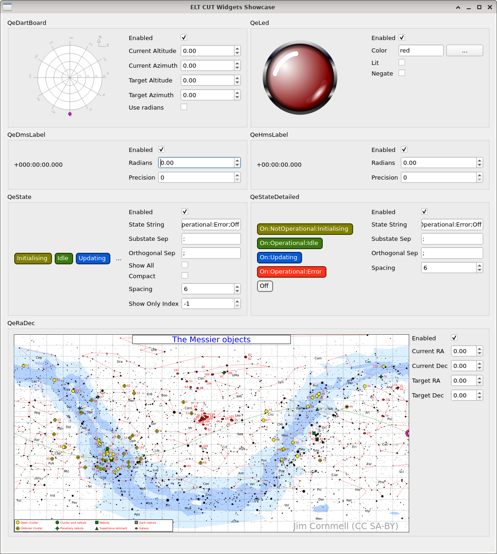497x554 pixels.
Task: Open the LED color picker button
Action: coord(464,51)
